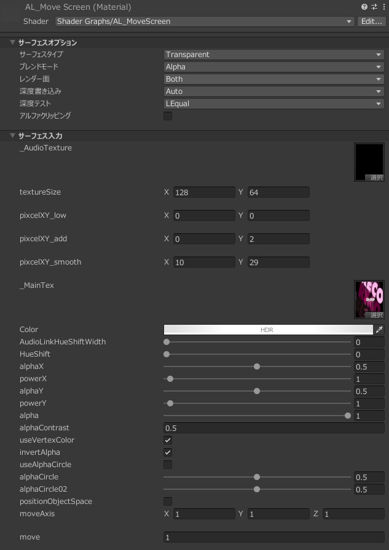Open the Shader Graphs/AL_MoveScreen dropdown

pyautogui.click(x=205, y=21)
